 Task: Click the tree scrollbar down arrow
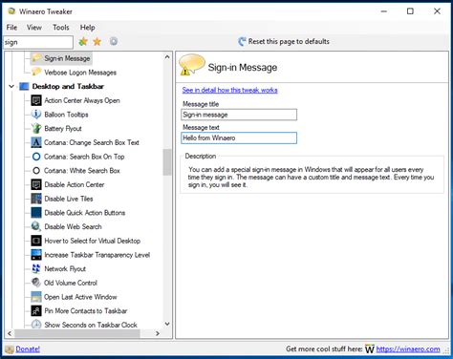[x=167, y=324]
